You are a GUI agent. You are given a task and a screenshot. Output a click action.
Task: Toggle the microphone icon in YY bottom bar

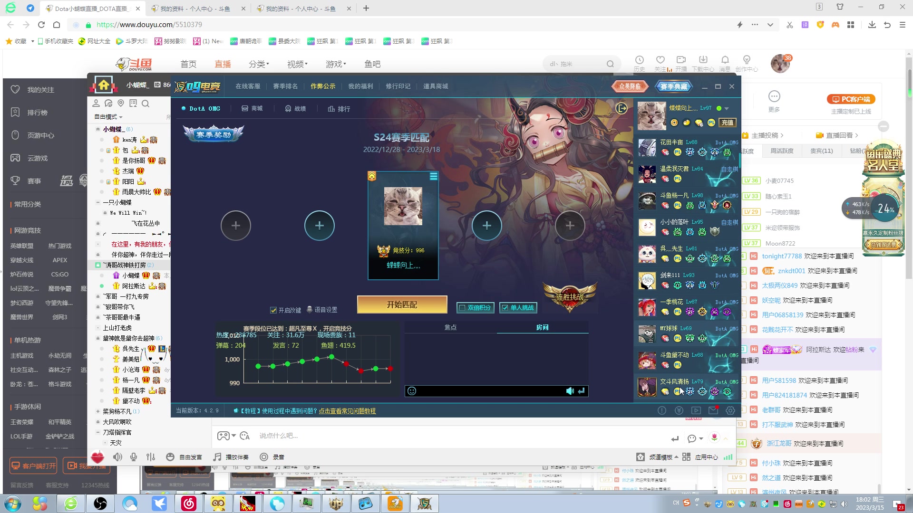(x=134, y=457)
